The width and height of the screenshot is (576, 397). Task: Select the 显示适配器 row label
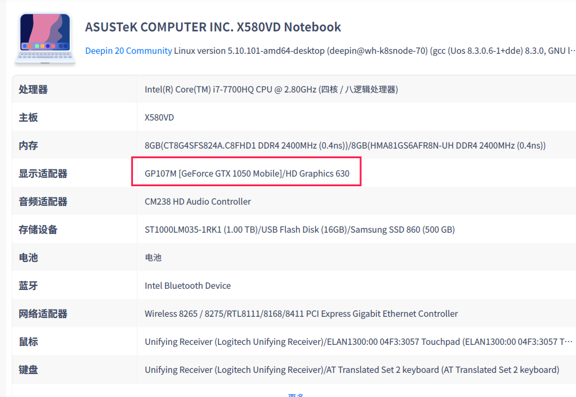click(43, 173)
